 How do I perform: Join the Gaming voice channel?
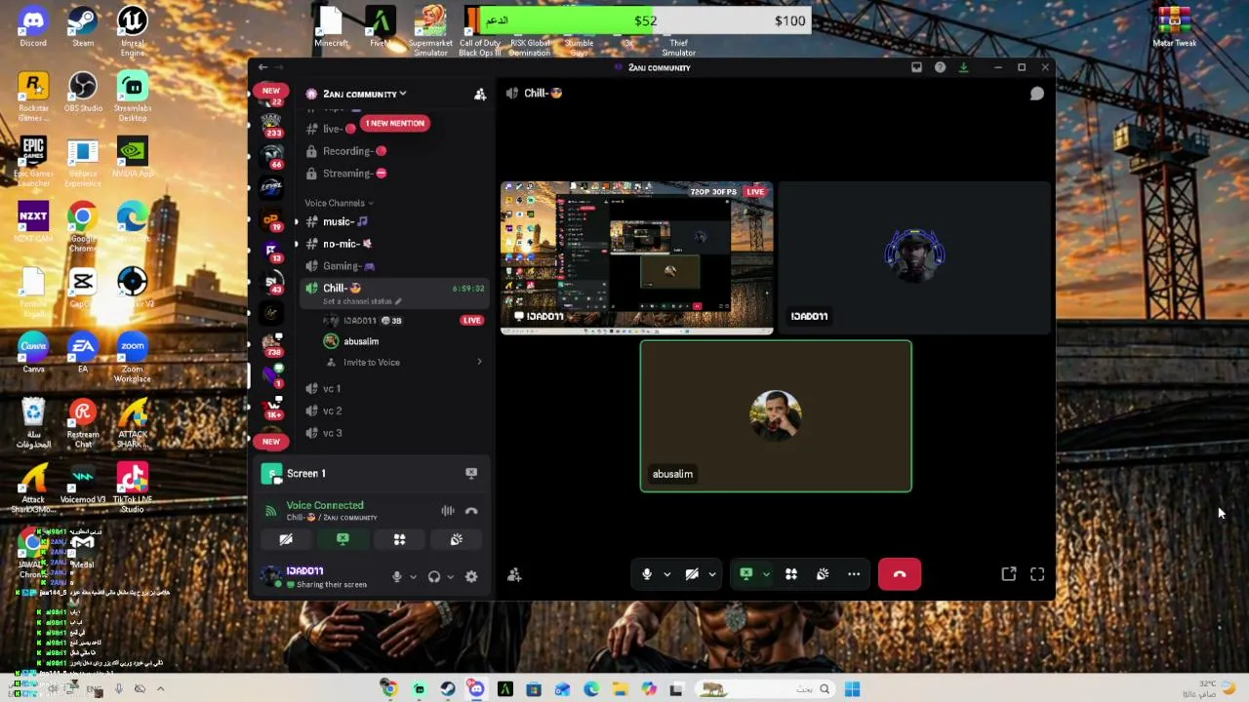coord(394,266)
